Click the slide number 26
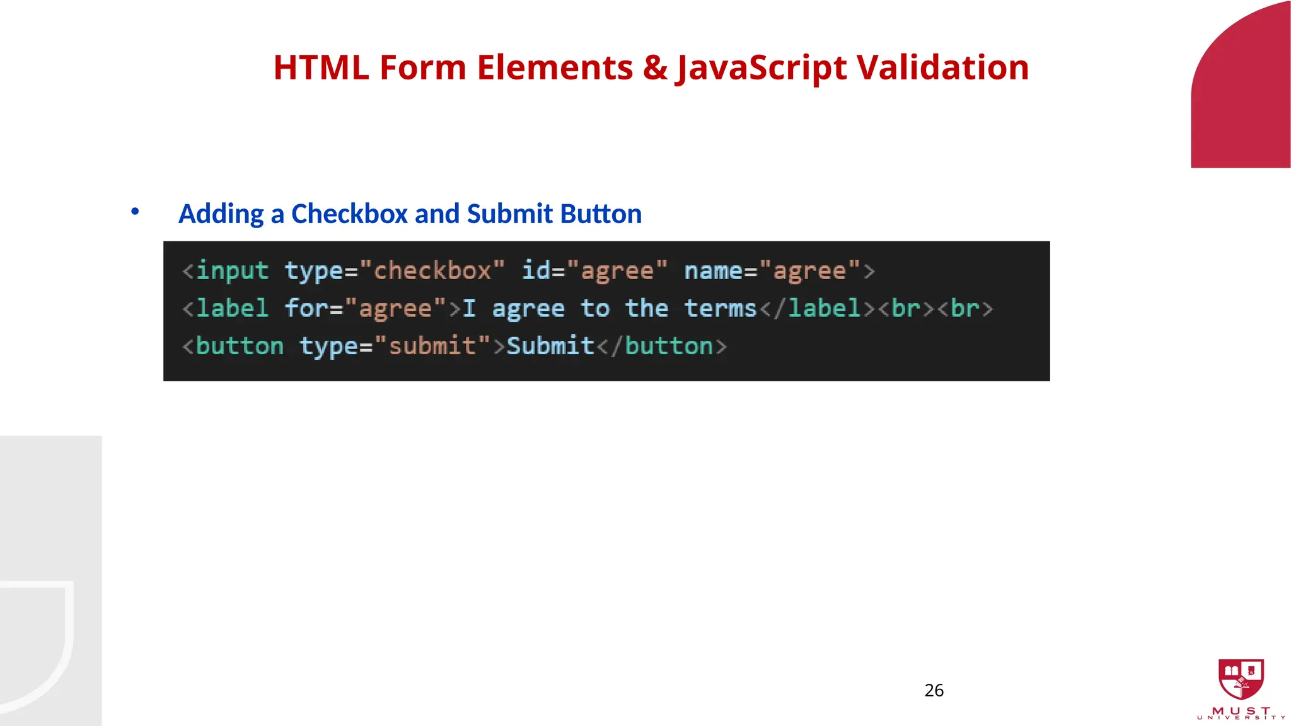This screenshot has height=726, width=1291. coord(934,691)
